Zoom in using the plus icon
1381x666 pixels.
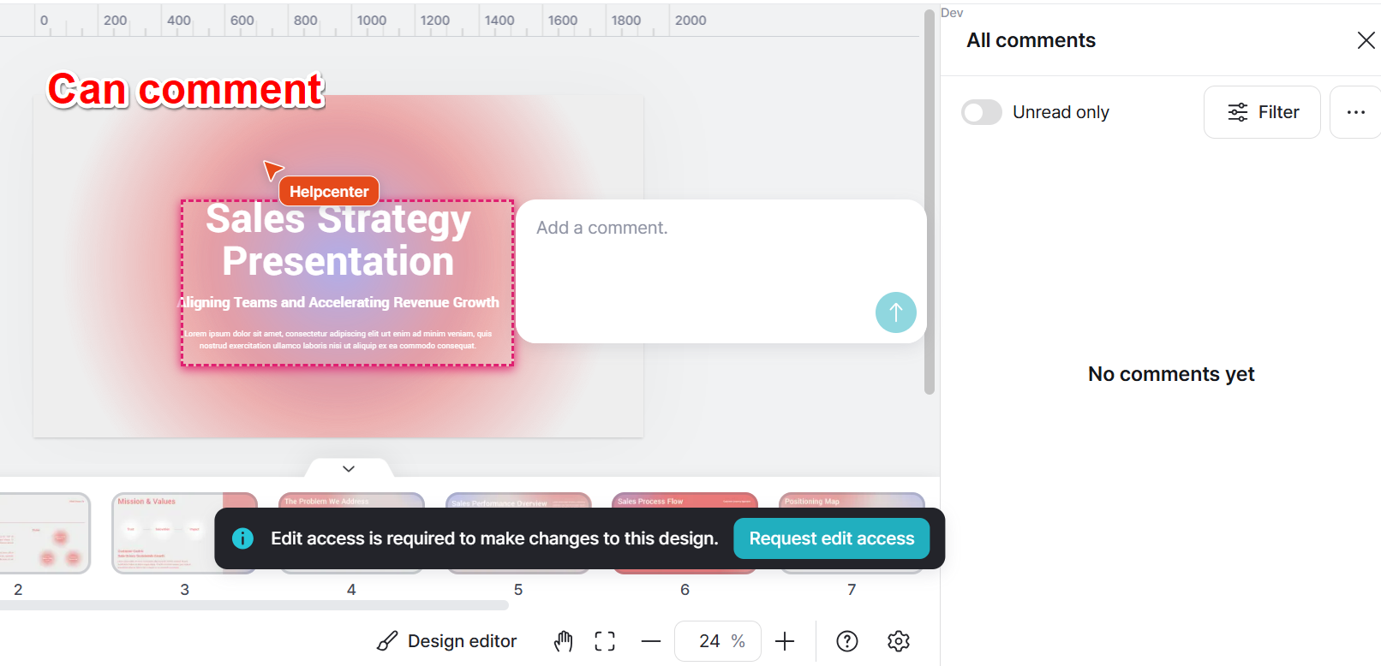pos(785,641)
